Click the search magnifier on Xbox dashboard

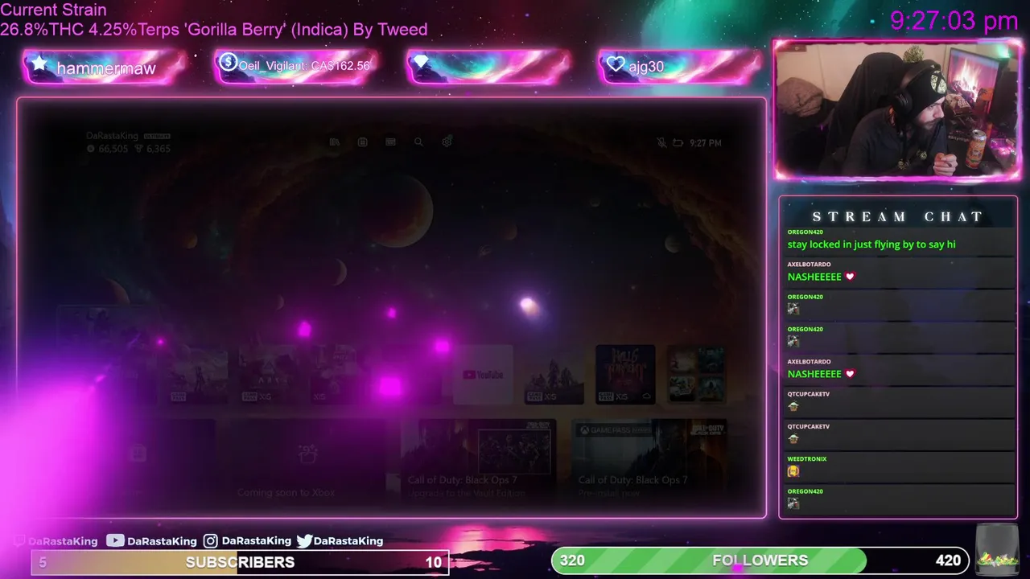pos(418,142)
